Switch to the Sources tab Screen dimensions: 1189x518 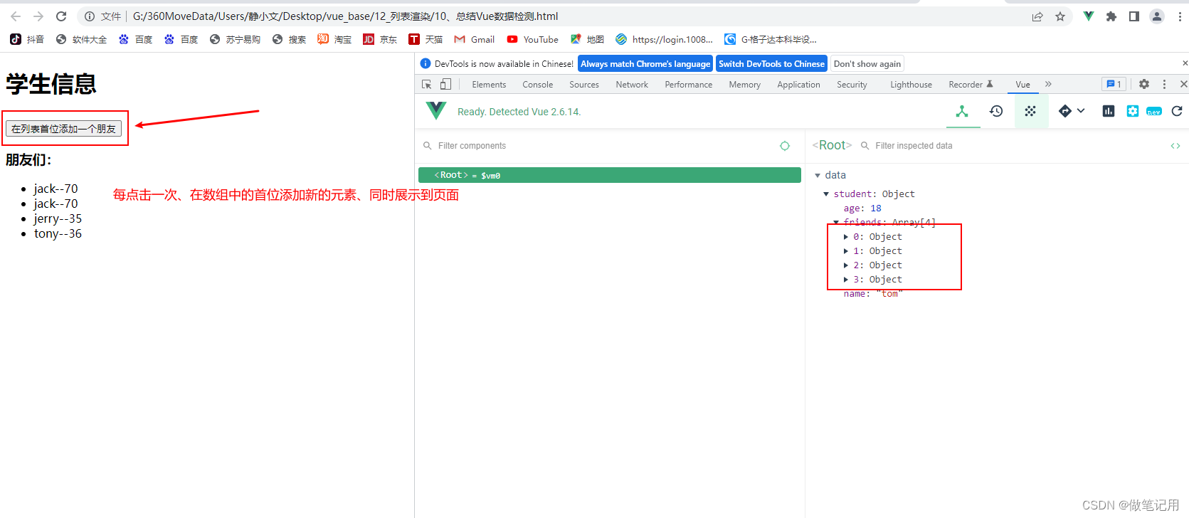point(584,84)
